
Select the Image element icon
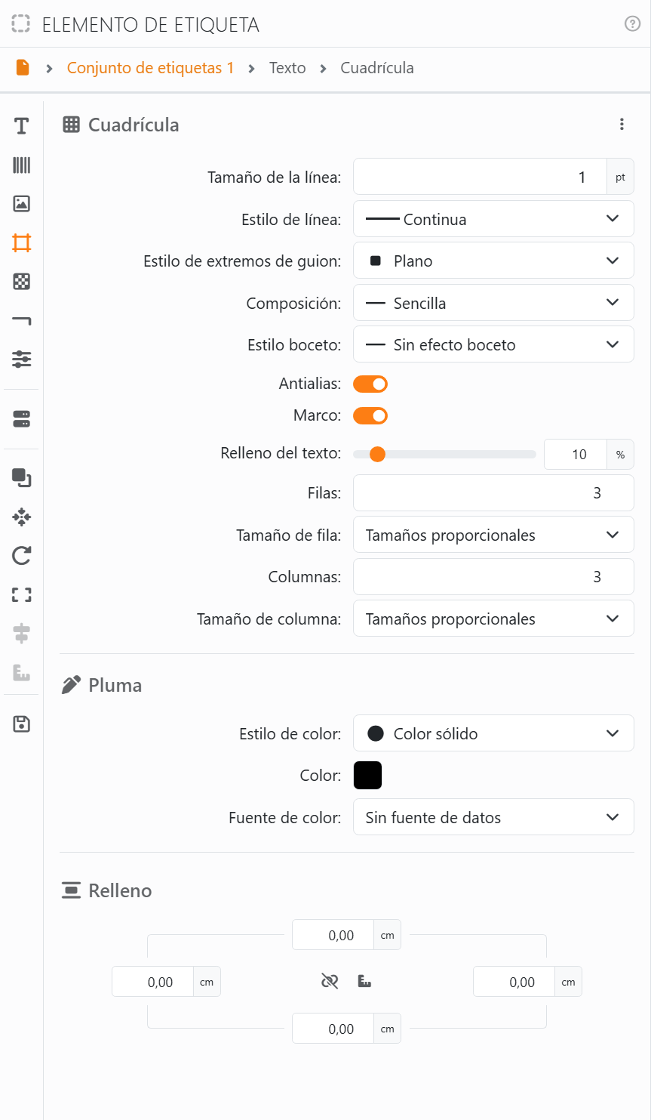[x=21, y=203]
